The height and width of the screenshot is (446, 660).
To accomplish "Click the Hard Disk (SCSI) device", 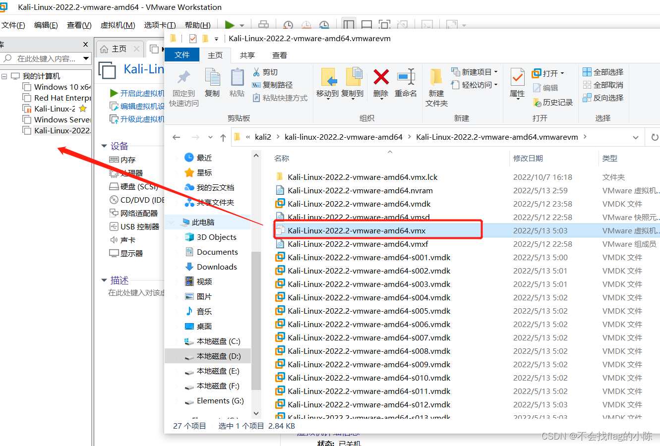I will [133, 187].
